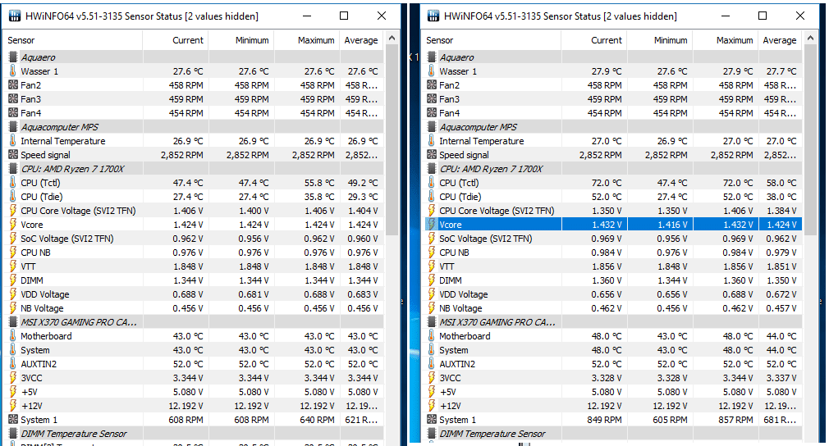Screen dimensions: 829x446
Task: Click the fan icon for Speed signal in right window
Action: [x=432, y=155]
